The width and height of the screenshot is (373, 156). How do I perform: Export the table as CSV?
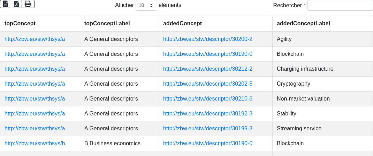coord(6,4)
